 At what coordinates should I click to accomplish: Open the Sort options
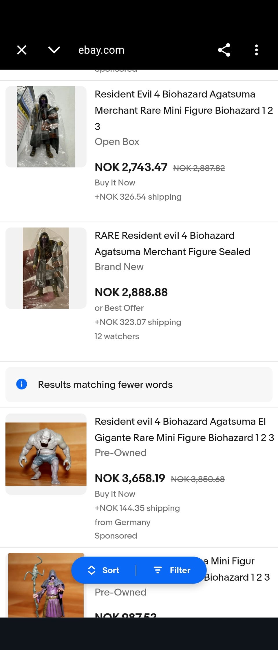[x=104, y=570]
